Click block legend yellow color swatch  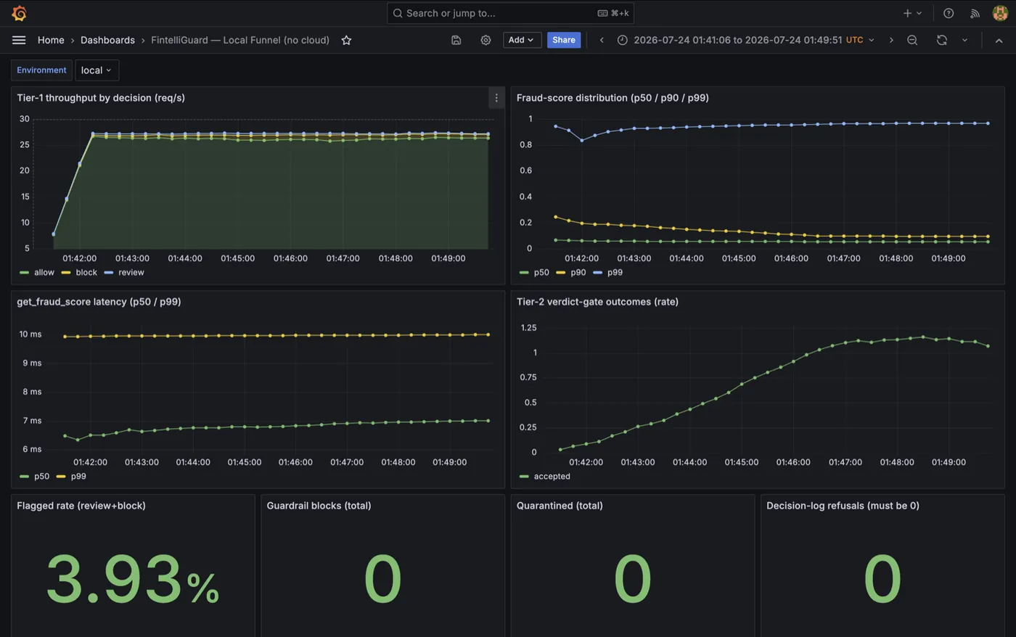[x=66, y=273]
